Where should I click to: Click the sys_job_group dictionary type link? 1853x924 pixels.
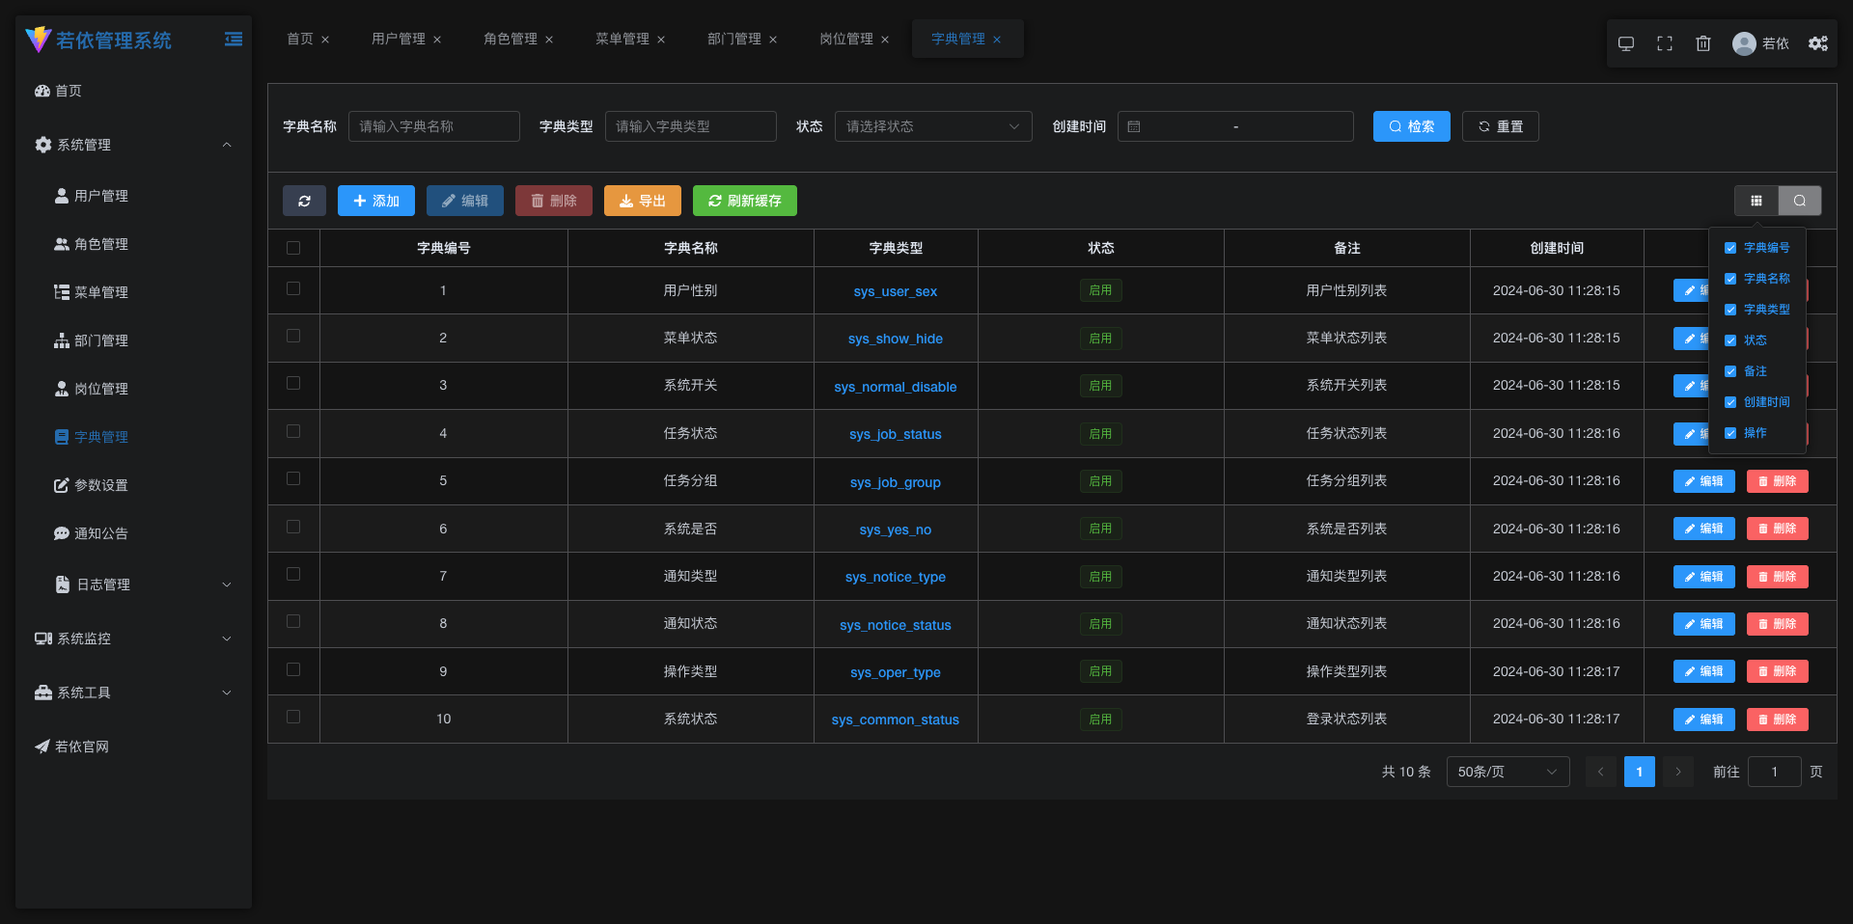click(895, 482)
